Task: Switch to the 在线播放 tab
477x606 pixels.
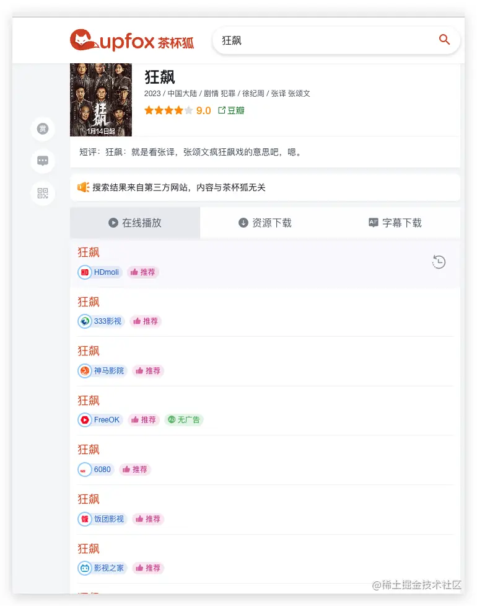Action: click(x=135, y=223)
